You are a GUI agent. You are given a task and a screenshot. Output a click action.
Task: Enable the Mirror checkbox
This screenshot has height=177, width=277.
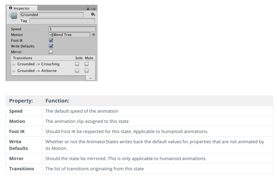(51, 52)
